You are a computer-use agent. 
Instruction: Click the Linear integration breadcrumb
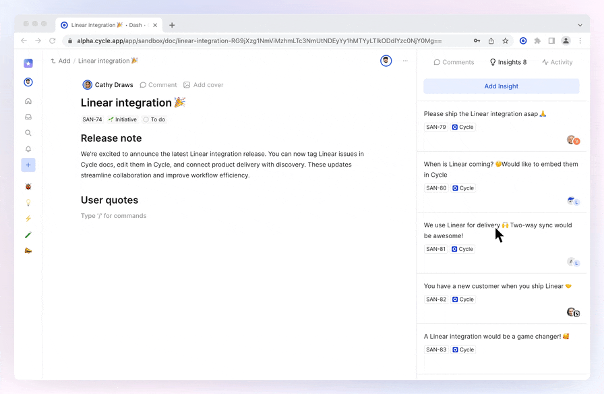point(109,61)
